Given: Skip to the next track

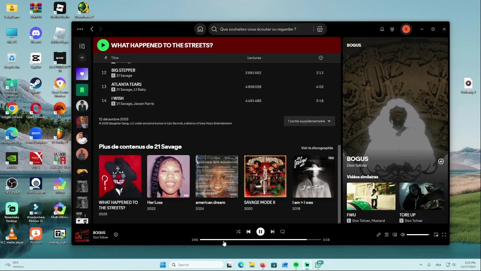Looking at the screenshot, I should tap(272, 231).
